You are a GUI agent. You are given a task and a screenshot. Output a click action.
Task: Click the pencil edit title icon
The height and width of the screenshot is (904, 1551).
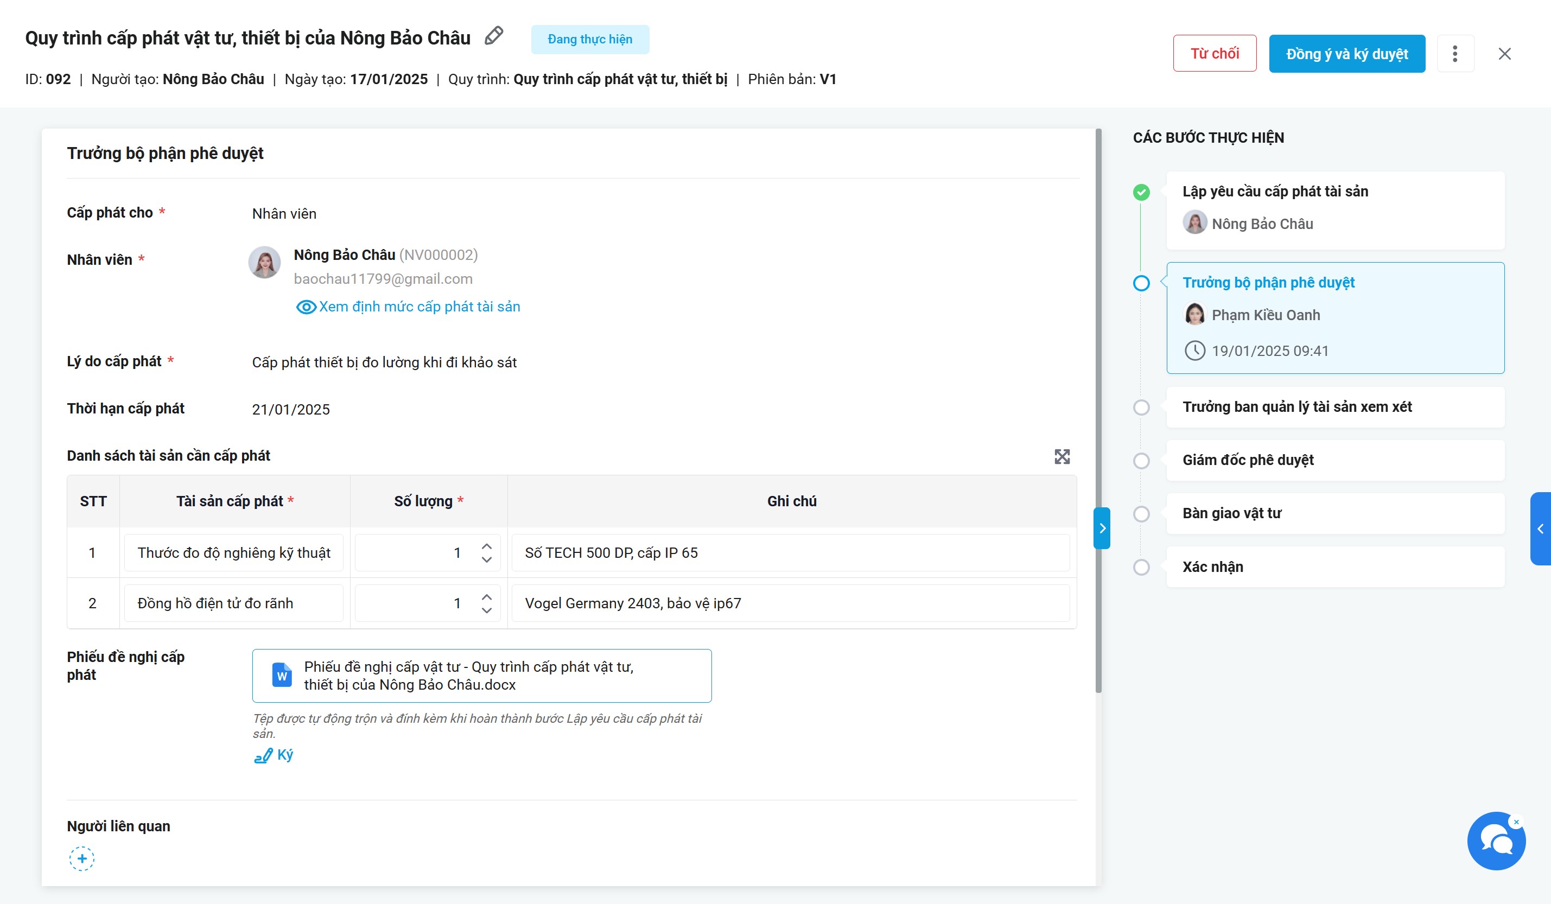[x=494, y=36]
